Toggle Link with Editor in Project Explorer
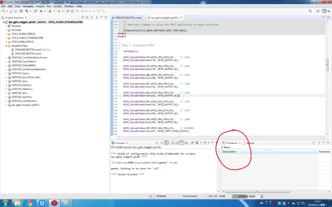 point(87,17)
